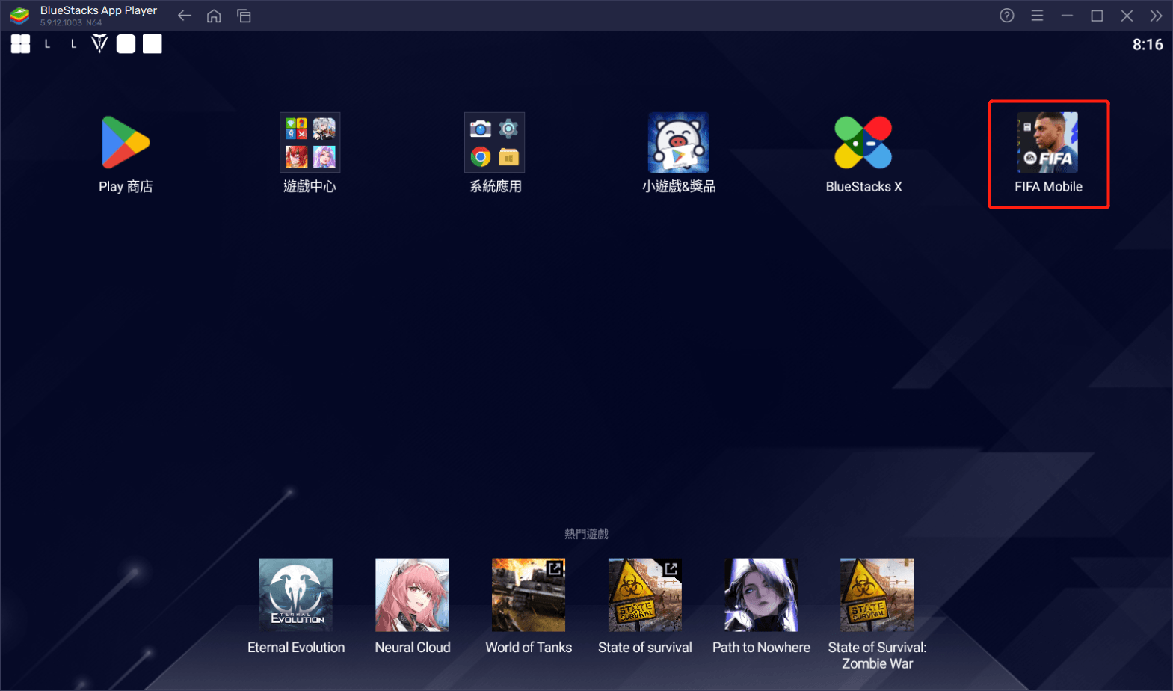Screen dimensions: 1173x691
Task: Click the rounded white square notification icon
Action: pyautogui.click(x=126, y=44)
